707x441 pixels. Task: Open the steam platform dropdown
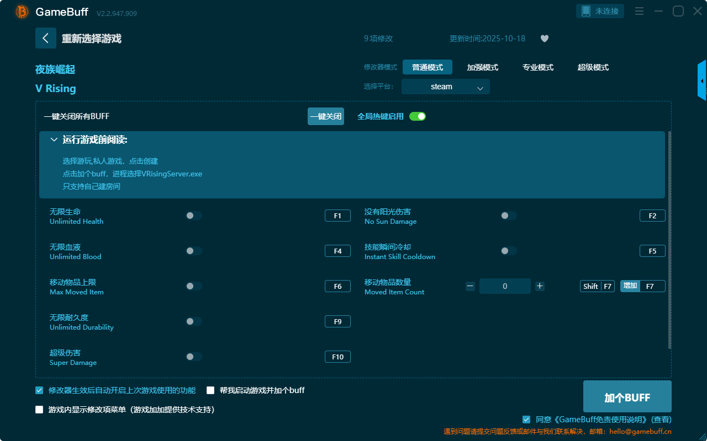pos(445,87)
